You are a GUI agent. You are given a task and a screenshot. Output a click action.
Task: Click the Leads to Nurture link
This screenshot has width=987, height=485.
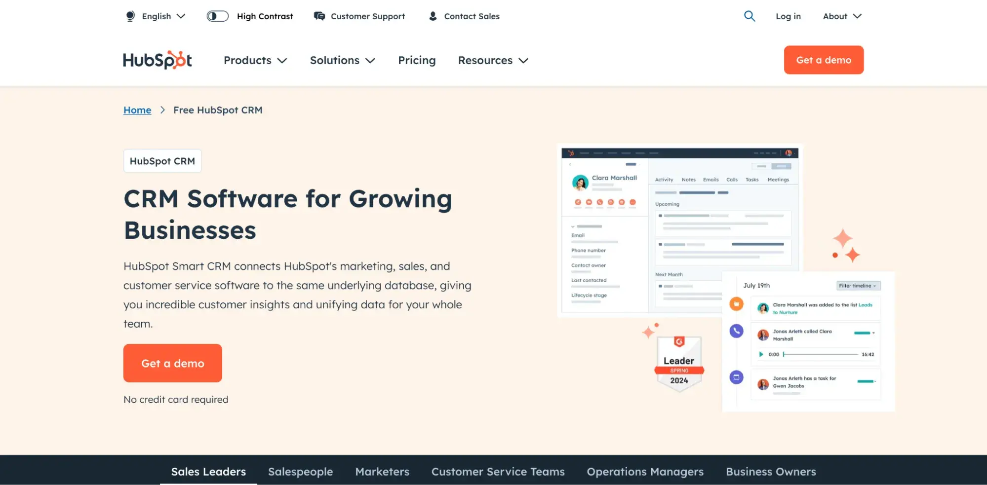[x=823, y=308]
